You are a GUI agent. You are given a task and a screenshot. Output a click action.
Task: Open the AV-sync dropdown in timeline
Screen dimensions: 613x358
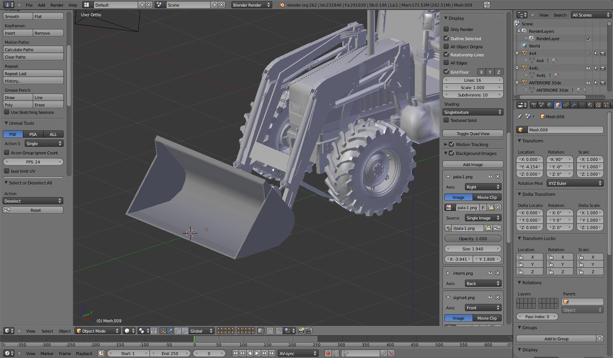298,353
